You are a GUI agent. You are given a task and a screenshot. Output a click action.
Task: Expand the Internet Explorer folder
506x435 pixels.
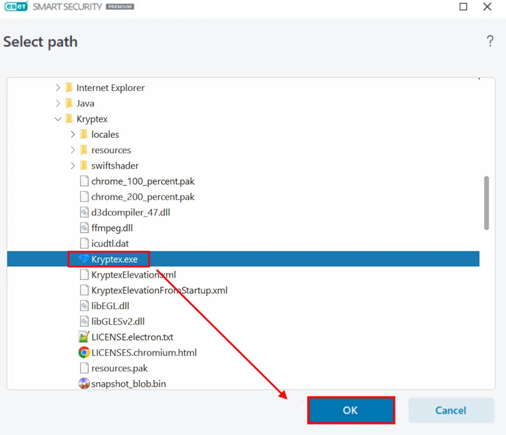[x=58, y=88]
